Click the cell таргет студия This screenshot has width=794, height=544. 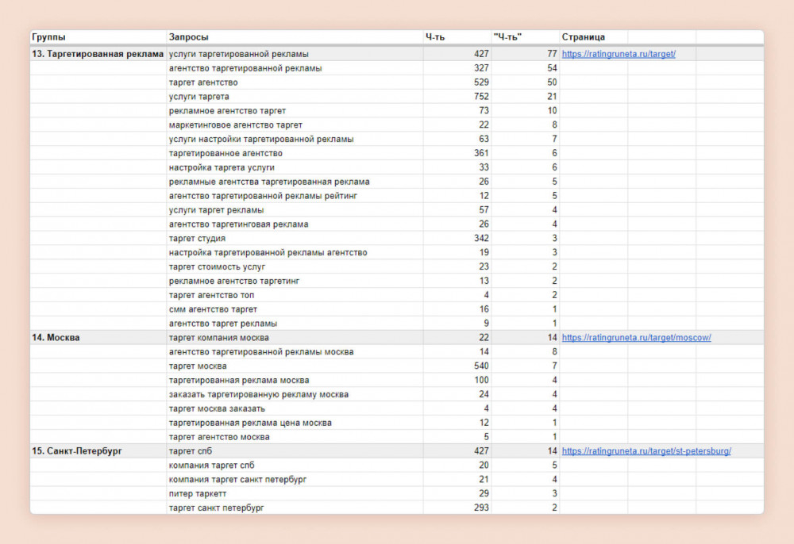197,238
